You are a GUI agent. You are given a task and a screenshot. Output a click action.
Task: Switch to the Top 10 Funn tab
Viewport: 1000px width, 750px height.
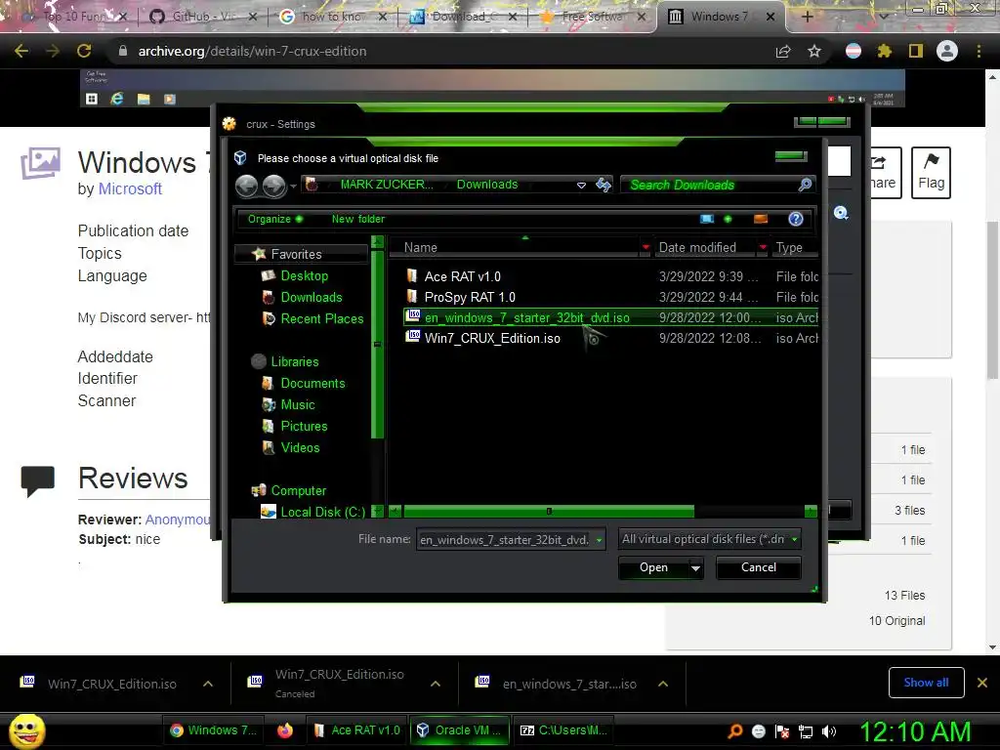click(73, 17)
